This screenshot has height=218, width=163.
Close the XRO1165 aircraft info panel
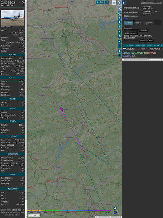[x=23, y=2]
